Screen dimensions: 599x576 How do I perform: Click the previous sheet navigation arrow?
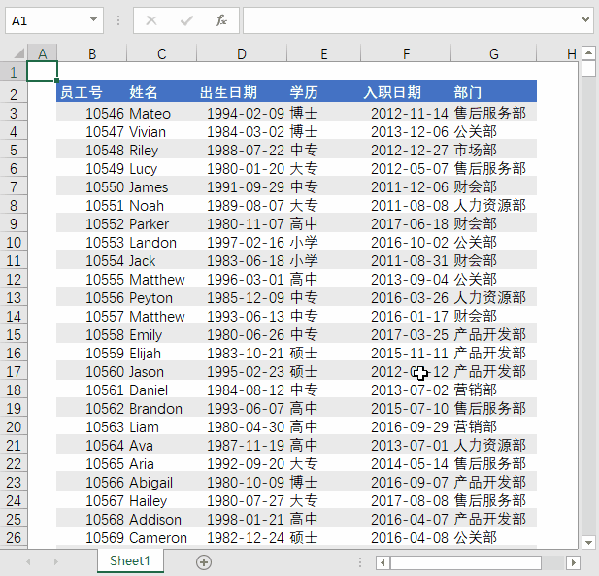(x=28, y=561)
